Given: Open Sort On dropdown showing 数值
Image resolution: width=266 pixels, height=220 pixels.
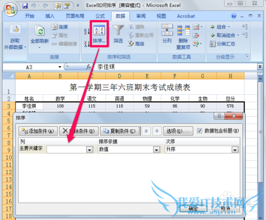Looking at the screenshot, I should pyautogui.click(x=156, y=150).
